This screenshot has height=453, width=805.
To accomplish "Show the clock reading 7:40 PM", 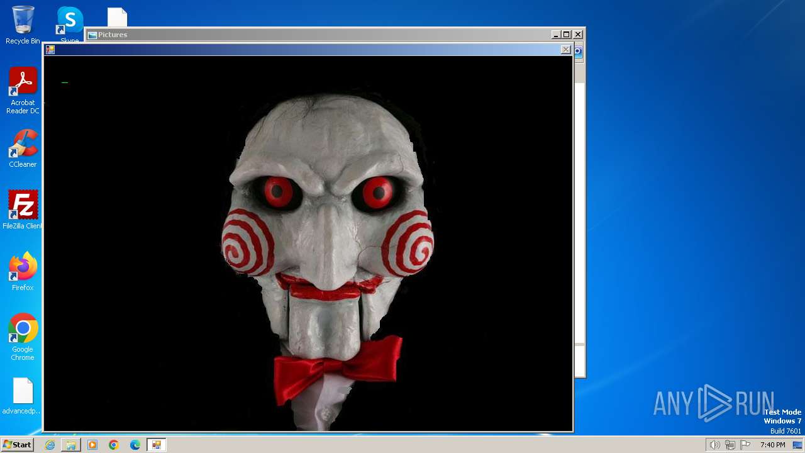I will [x=772, y=445].
